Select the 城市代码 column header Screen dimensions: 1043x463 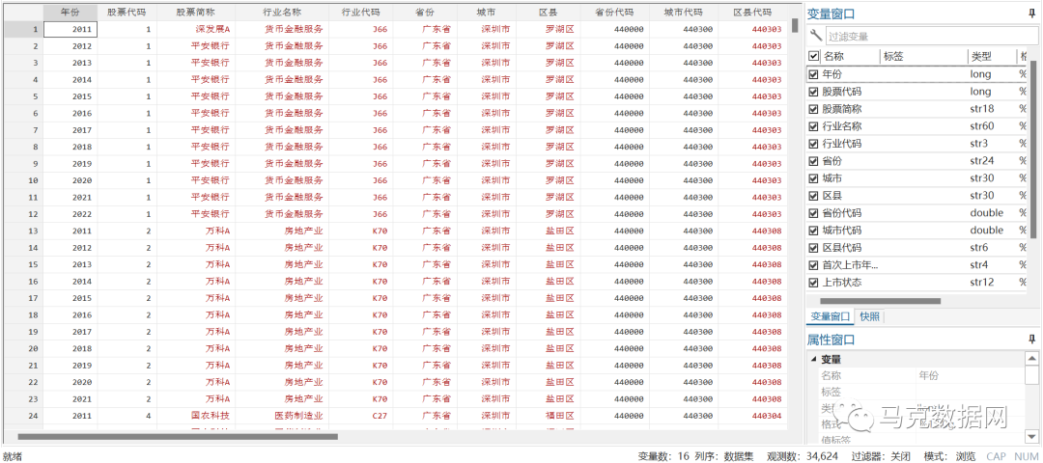click(684, 13)
